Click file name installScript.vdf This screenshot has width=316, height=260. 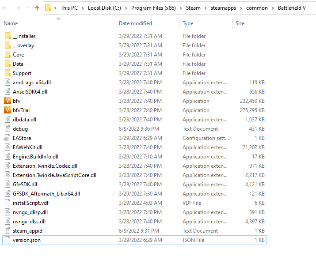pyautogui.click(x=30, y=203)
